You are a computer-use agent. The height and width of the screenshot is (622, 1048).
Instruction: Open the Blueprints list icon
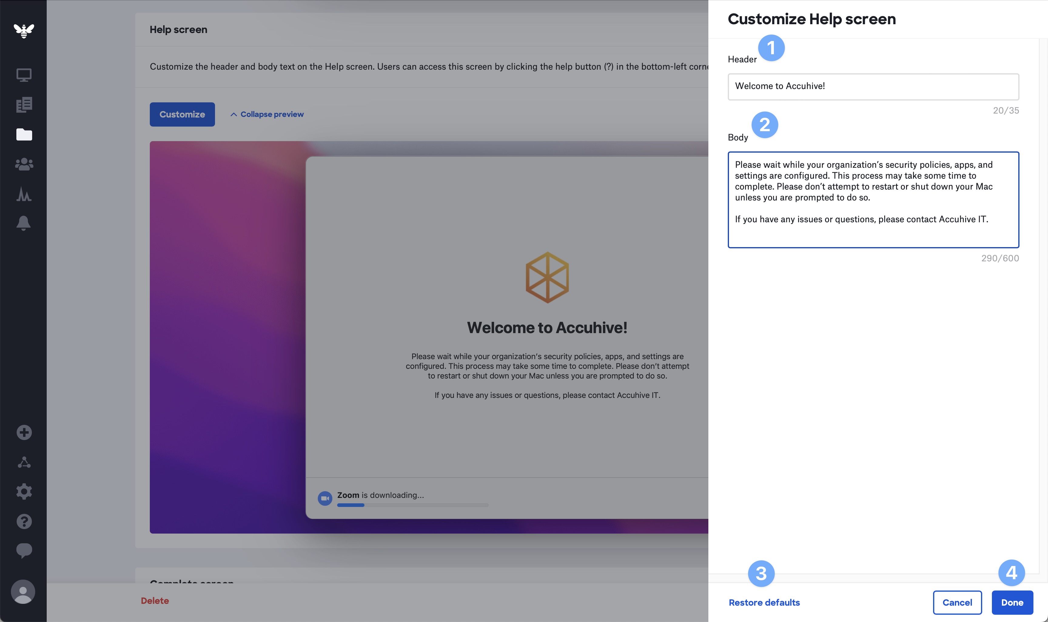(x=24, y=105)
